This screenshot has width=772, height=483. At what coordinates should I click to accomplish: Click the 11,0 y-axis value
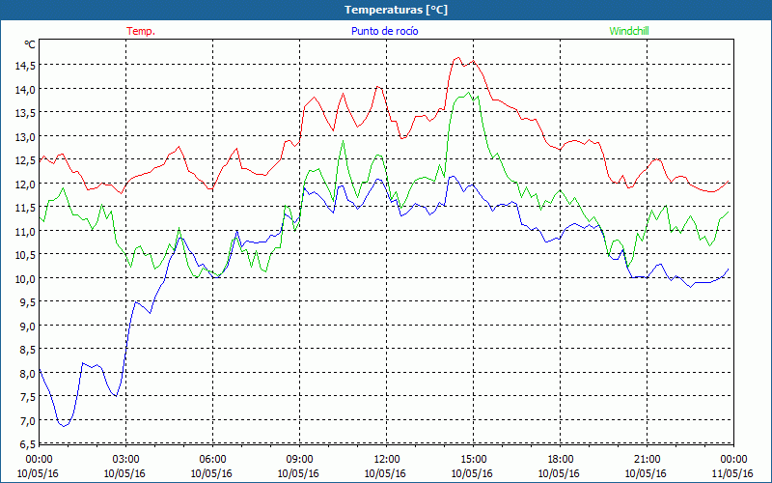(x=26, y=231)
